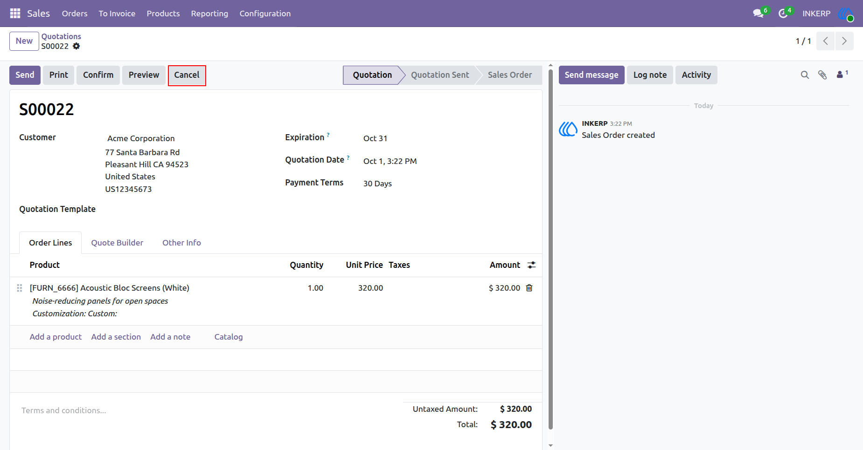
Task: Search messages in chatter
Action: coord(805,75)
